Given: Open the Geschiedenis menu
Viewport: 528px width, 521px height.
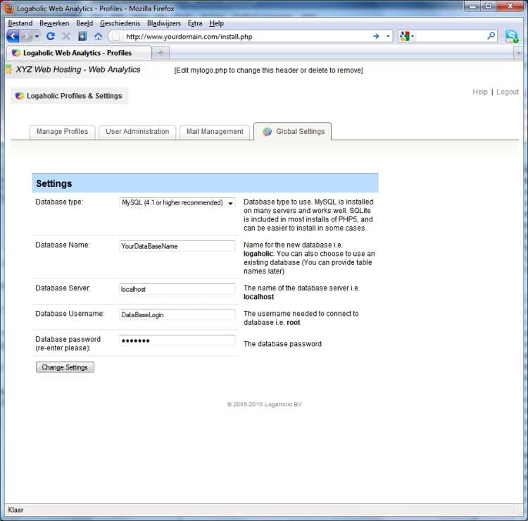Looking at the screenshot, I should (120, 23).
